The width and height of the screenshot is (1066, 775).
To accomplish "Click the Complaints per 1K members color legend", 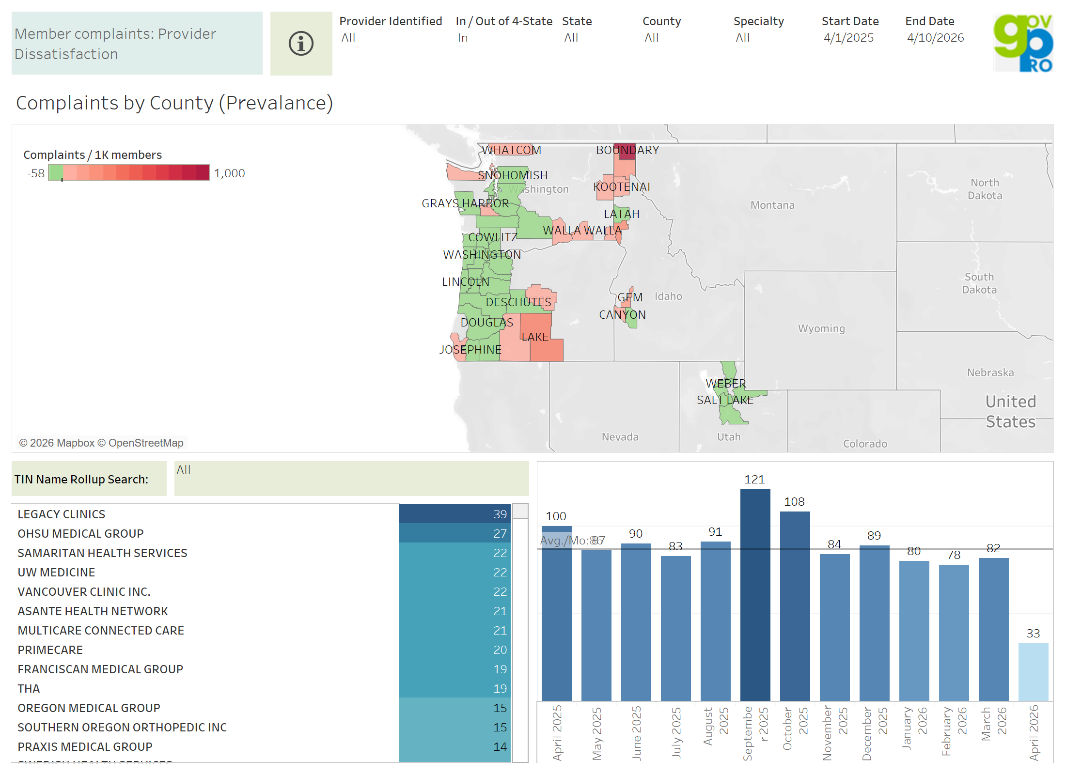I will coord(129,172).
